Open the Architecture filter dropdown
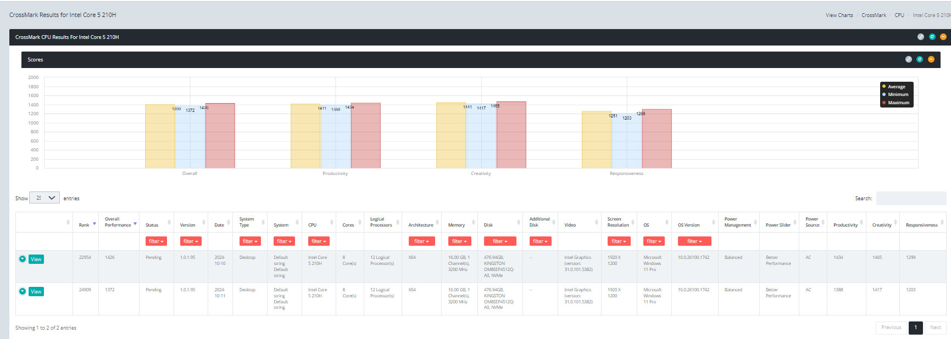Screen dimensions: 951x339 click(421, 241)
